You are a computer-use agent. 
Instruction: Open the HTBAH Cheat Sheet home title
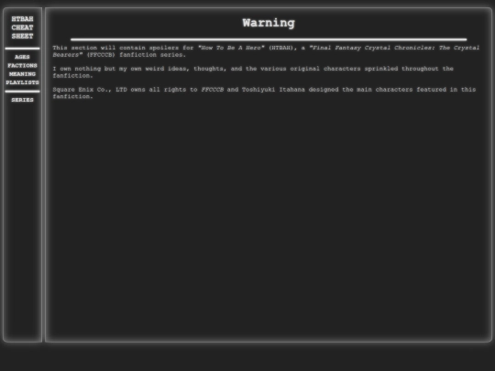click(22, 27)
